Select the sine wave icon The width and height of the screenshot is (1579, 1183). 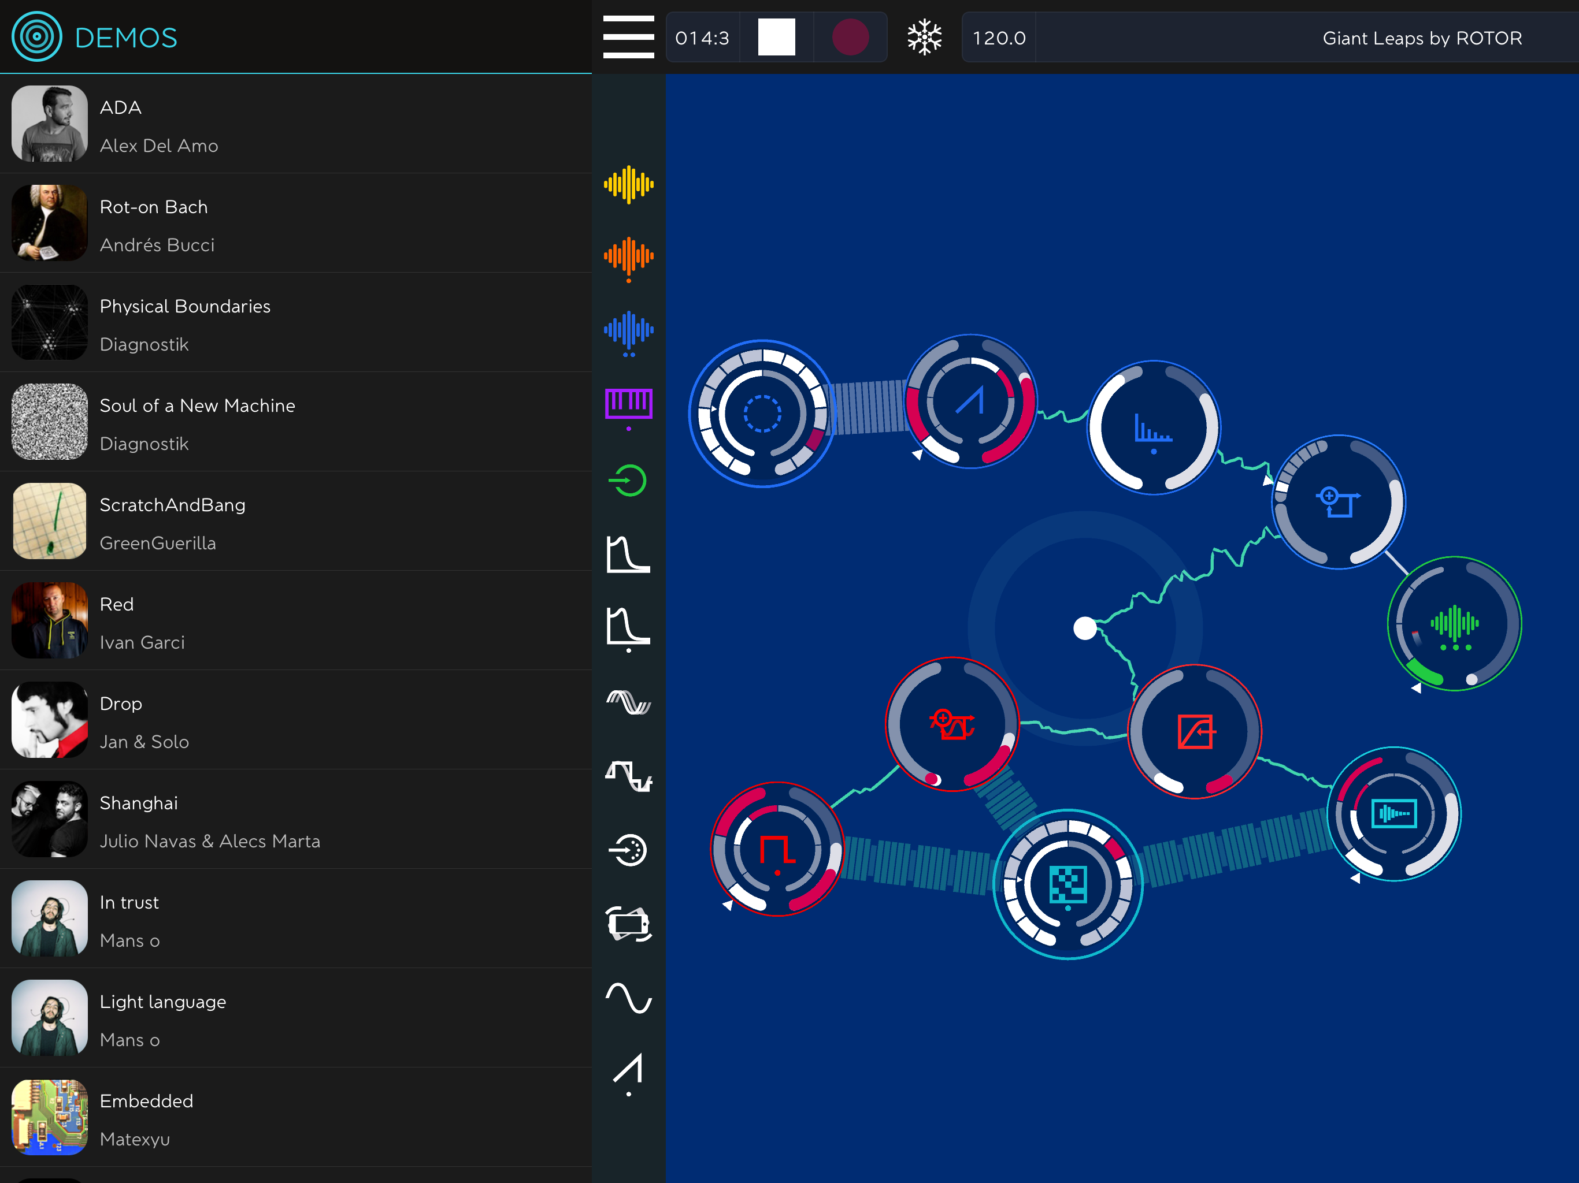pyautogui.click(x=628, y=998)
